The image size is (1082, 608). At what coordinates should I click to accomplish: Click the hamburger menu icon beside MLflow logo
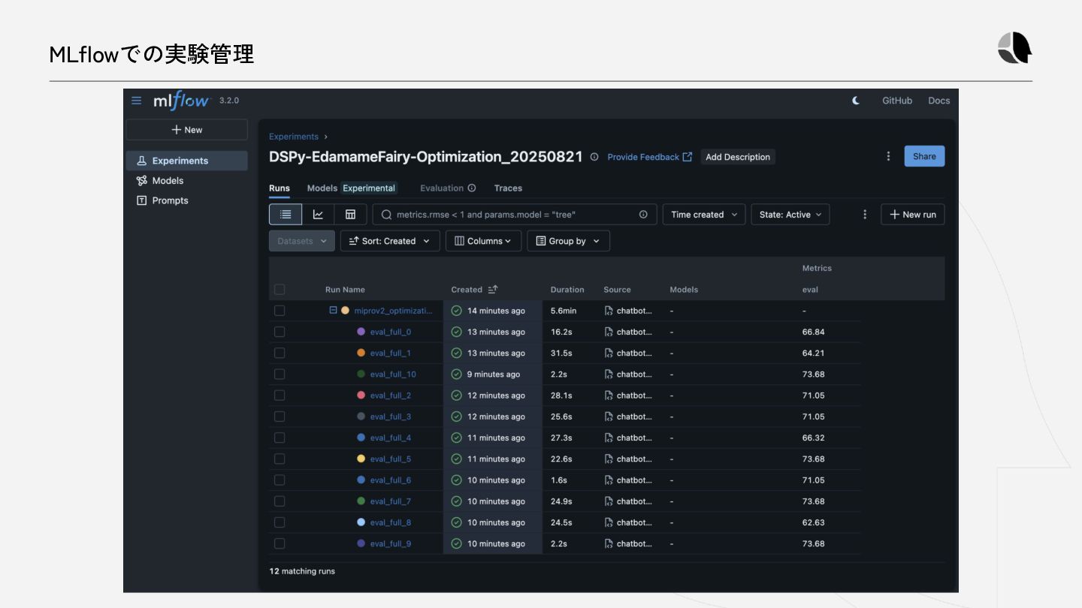tap(136, 101)
